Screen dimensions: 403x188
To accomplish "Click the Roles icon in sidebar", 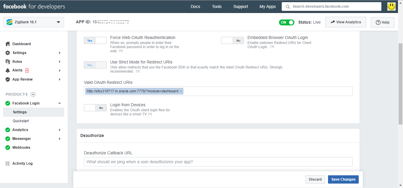I will (x=8, y=62).
